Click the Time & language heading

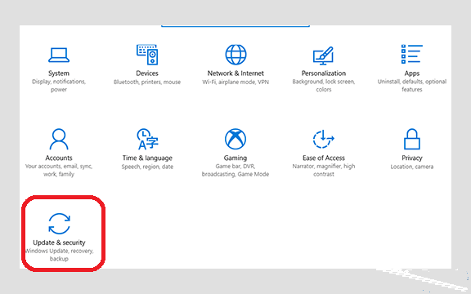(147, 158)
